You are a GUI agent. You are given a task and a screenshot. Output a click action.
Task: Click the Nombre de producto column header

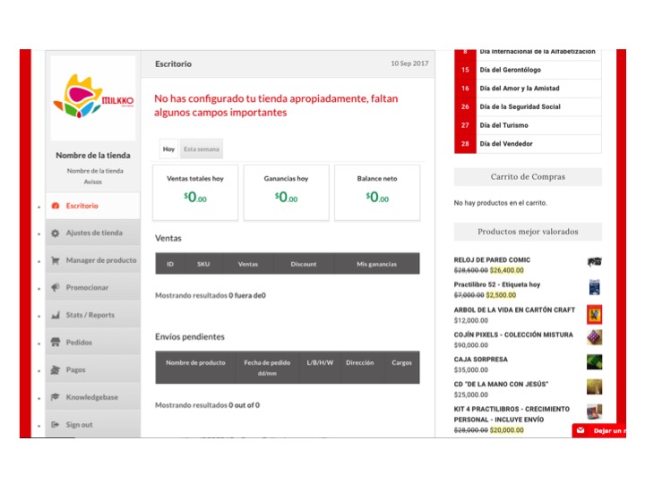[x=195, y=368]
